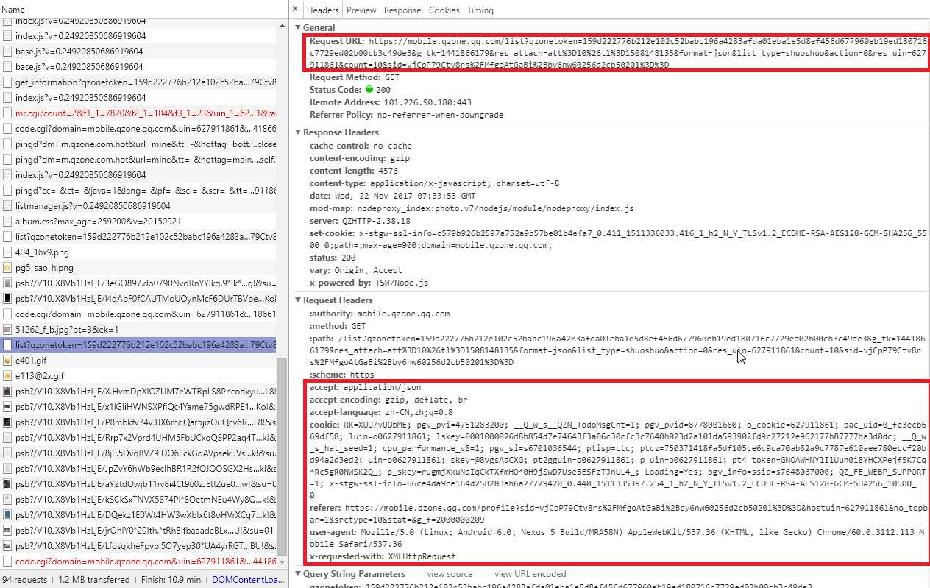Click the Remote Address 101.226.90.180:443 value
Image resolution: width=930 pixels, height=588 pixels.
coord(427,102)
